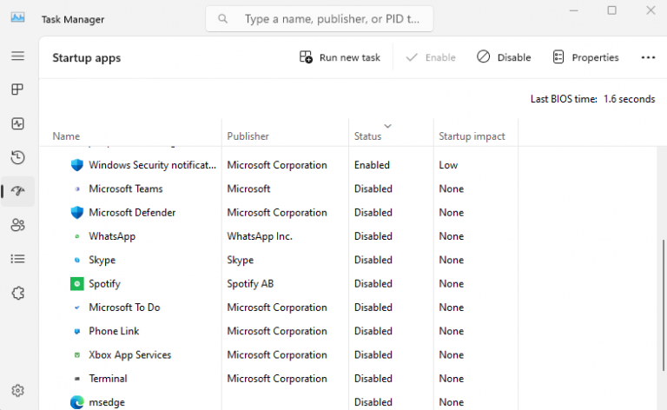Viewport: 667px width, 410px height.
Task: Select the Microsoft Teams entry
Action: point(125,188)
